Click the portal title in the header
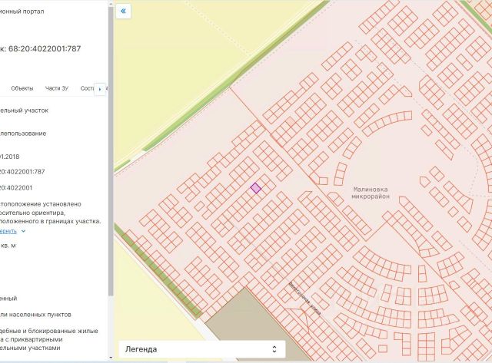 tap(22, 12)
